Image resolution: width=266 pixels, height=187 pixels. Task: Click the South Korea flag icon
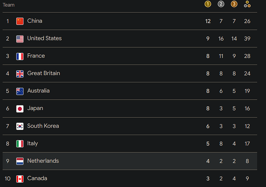pos(20,126)
